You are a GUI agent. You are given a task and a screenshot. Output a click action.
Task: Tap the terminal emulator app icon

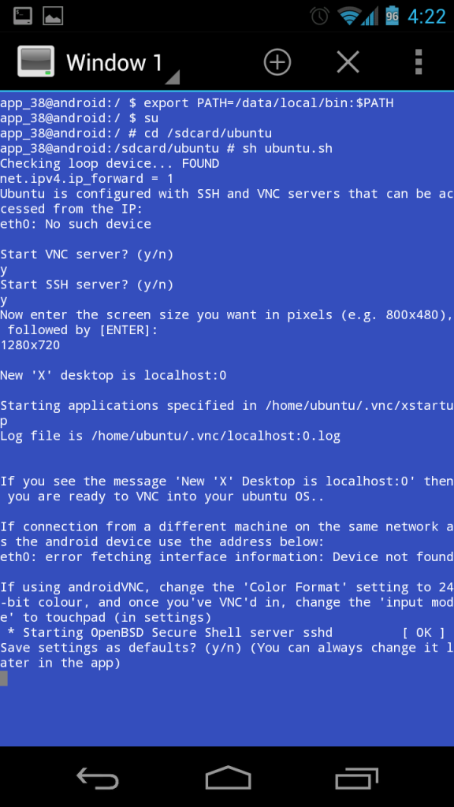click(x=35, y=61)
